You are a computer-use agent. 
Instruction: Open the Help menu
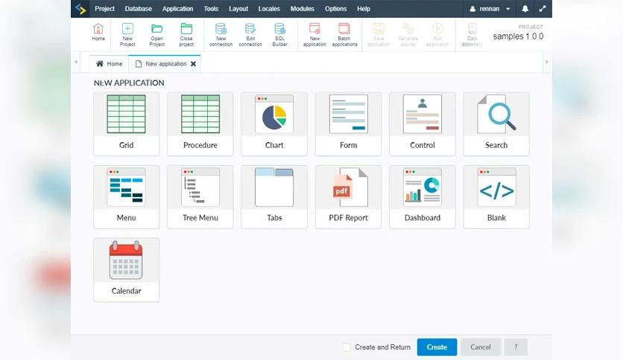tap(364, 9)
